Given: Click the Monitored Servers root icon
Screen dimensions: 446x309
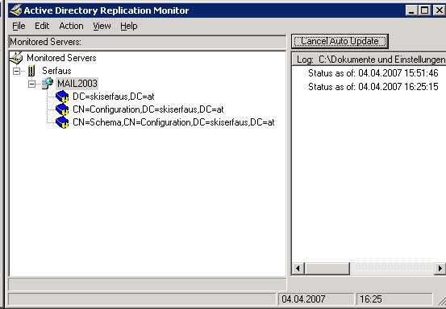Looking at the screenshot, I should [16, 58].
